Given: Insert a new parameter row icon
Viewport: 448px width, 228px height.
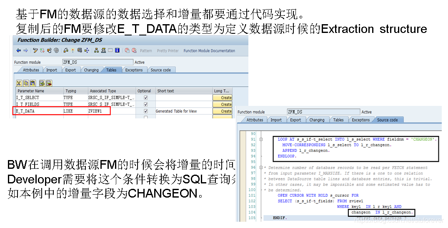Looking at the screenshot, I should 42,83.
